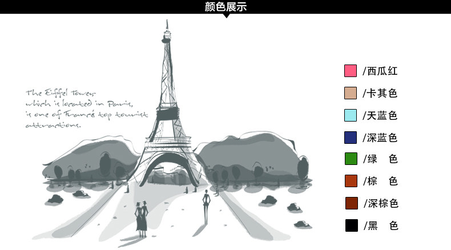Image resolution: width=451 pixels, height=250 pixels.
Task: Click the /西瓜红 text label
Action: pos(380,71)
